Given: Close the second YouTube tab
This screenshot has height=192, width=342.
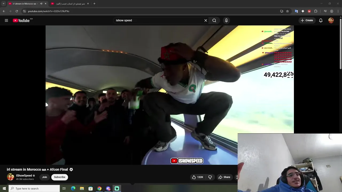Looking at the screenshot, I should [88, 4].
